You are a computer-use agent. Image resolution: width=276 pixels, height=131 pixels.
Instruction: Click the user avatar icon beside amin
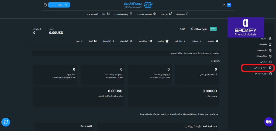click(66, 5)
